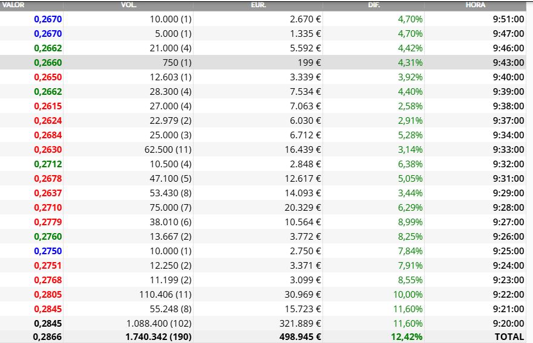Screen dimensions: 533x343
Task: Click the EUR. column header
Action: click(258, 5)
